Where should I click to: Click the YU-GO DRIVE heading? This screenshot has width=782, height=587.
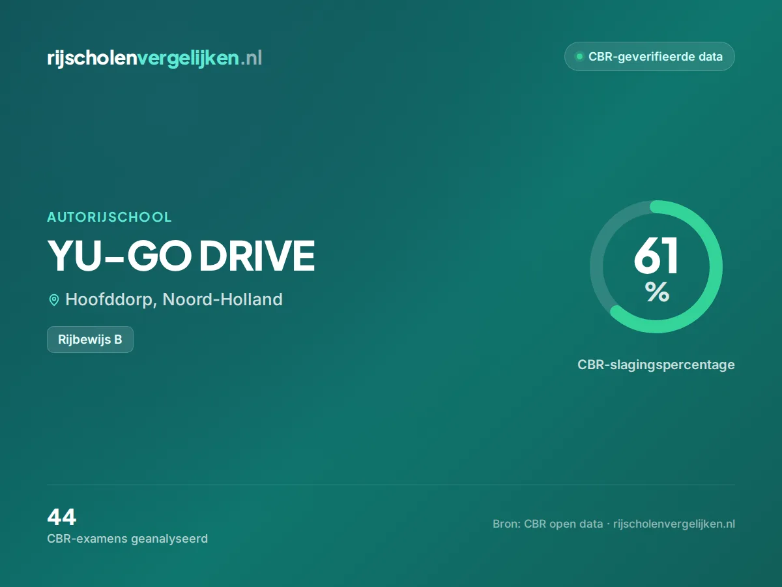pos(181,256)
